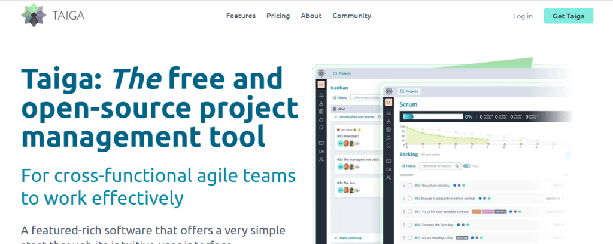Open epics triangle icon in Scrum window sidebar
The width and height of the screenshot is (613, 244).
pyautogui.click(x=388, y=121)
